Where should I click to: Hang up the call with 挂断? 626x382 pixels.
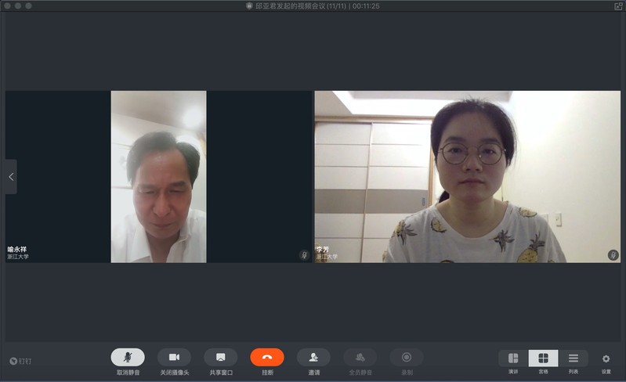pyautogui.click(x=267, y=357)
